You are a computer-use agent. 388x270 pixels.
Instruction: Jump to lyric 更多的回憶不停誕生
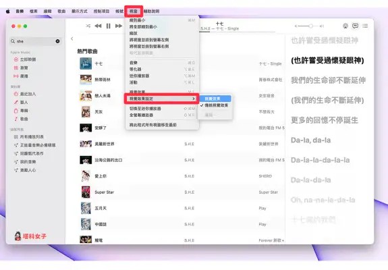coord(325,120)
